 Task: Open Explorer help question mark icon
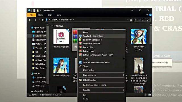pos(150,15)
